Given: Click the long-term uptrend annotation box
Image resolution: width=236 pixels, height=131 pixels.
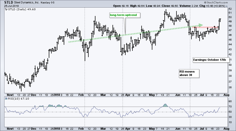Looking at the screenshot, I should tap(125, 15).
